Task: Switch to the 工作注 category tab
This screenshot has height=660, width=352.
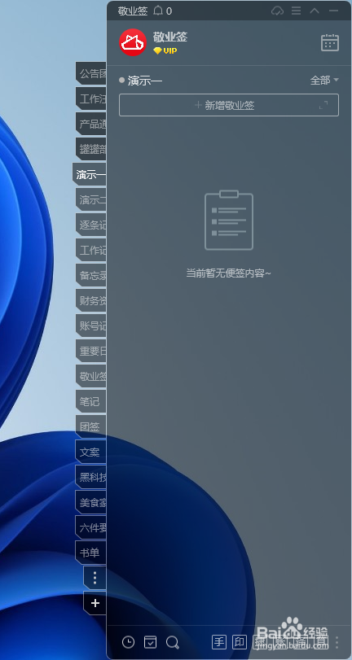Action: (91, 99)
